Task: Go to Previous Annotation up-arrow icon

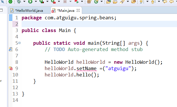Action: click(x=153, y=1)
